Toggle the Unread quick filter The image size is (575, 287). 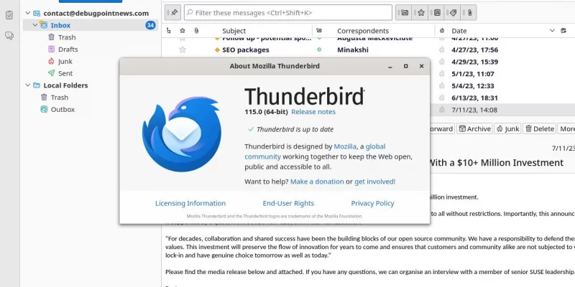405,13
